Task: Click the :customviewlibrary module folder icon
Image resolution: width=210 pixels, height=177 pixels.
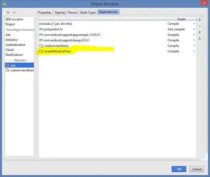Action: pyautogui.click(x=41, y=46)
